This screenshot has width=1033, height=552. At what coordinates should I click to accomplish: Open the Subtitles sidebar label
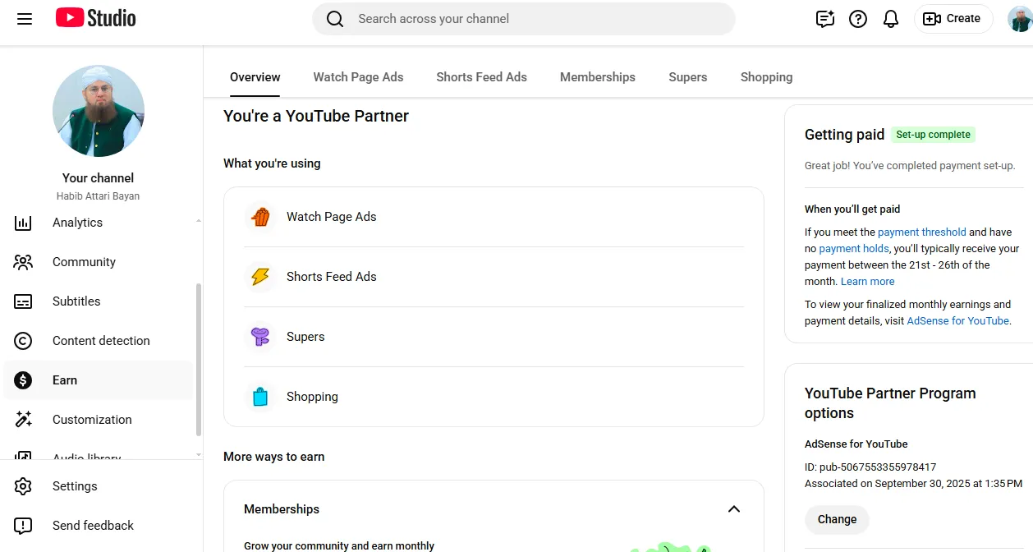tap(76, 301)
